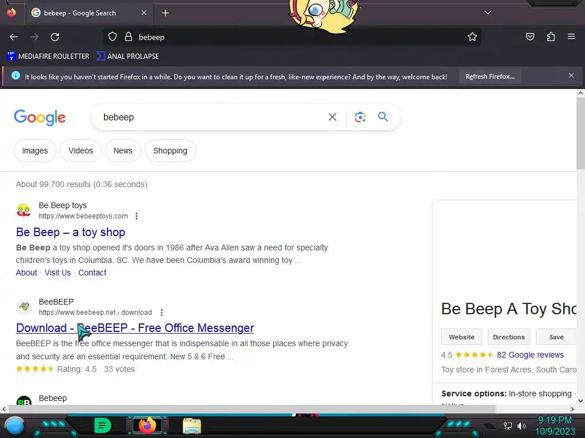The image size is (585, 438).
Task: Click the horizontal scrollbar thumb
Action: point(251,409)
